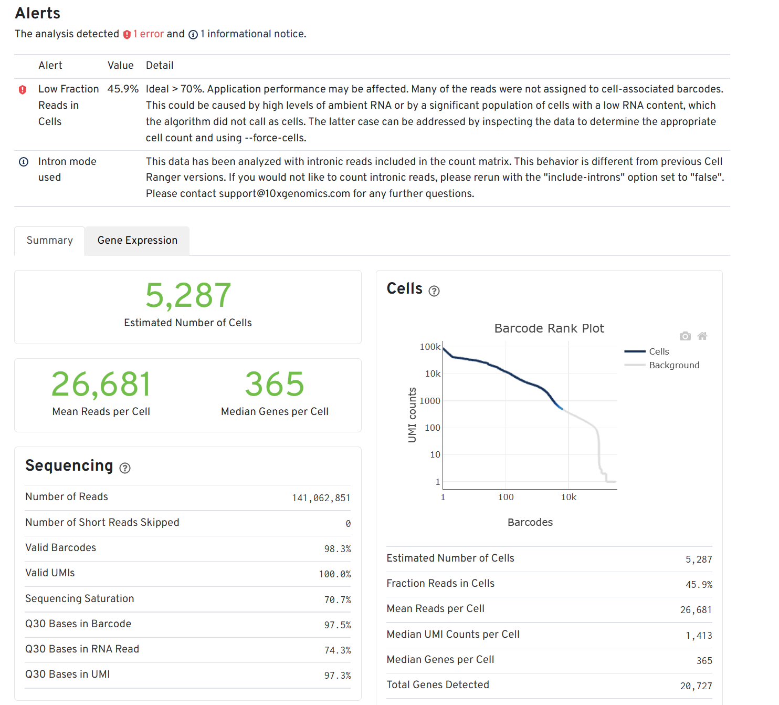
Task: Click the red error badge in the Alerts summary
Action: (x=127, y=34)
